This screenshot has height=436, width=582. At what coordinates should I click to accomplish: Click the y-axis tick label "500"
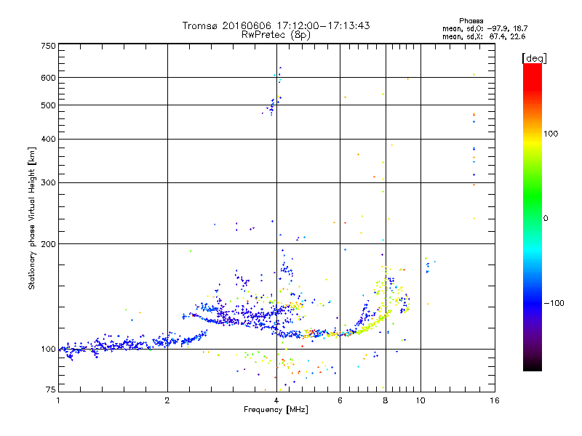[x=48, y=105]
